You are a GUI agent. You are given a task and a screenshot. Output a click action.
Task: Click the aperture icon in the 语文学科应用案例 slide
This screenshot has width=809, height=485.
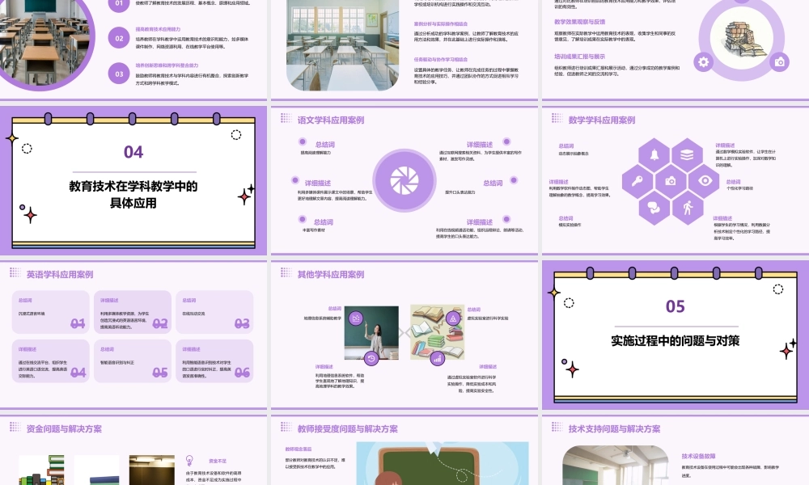[x=404, y=180]
